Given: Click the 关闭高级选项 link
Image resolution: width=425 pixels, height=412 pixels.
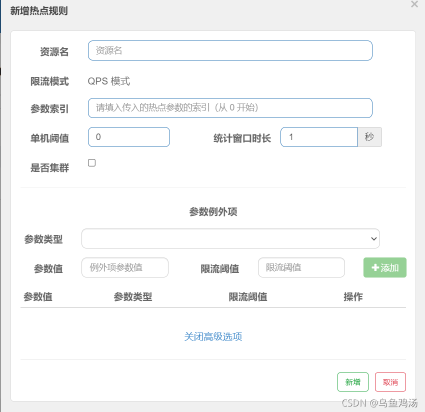Looking at the screenshot, I should coord(213,336).
